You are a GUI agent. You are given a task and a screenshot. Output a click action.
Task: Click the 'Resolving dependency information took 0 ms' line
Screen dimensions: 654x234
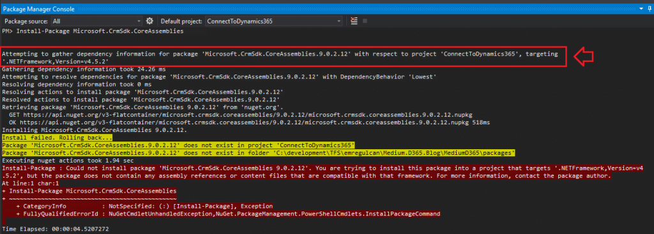pos(77,85)
